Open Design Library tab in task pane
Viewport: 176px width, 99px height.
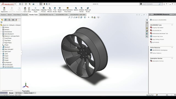point(147,23)
